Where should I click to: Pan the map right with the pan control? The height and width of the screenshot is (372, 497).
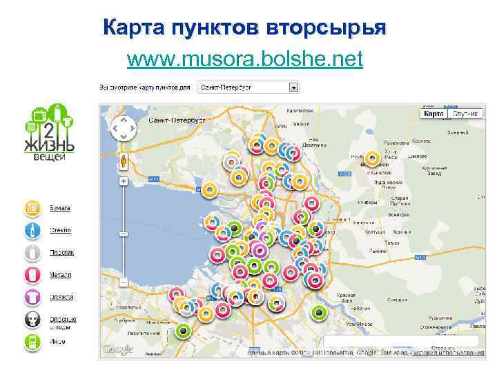click(x=132, y=128)
